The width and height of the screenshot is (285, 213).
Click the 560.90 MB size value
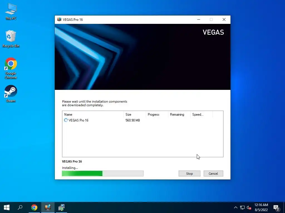[133, 120]
